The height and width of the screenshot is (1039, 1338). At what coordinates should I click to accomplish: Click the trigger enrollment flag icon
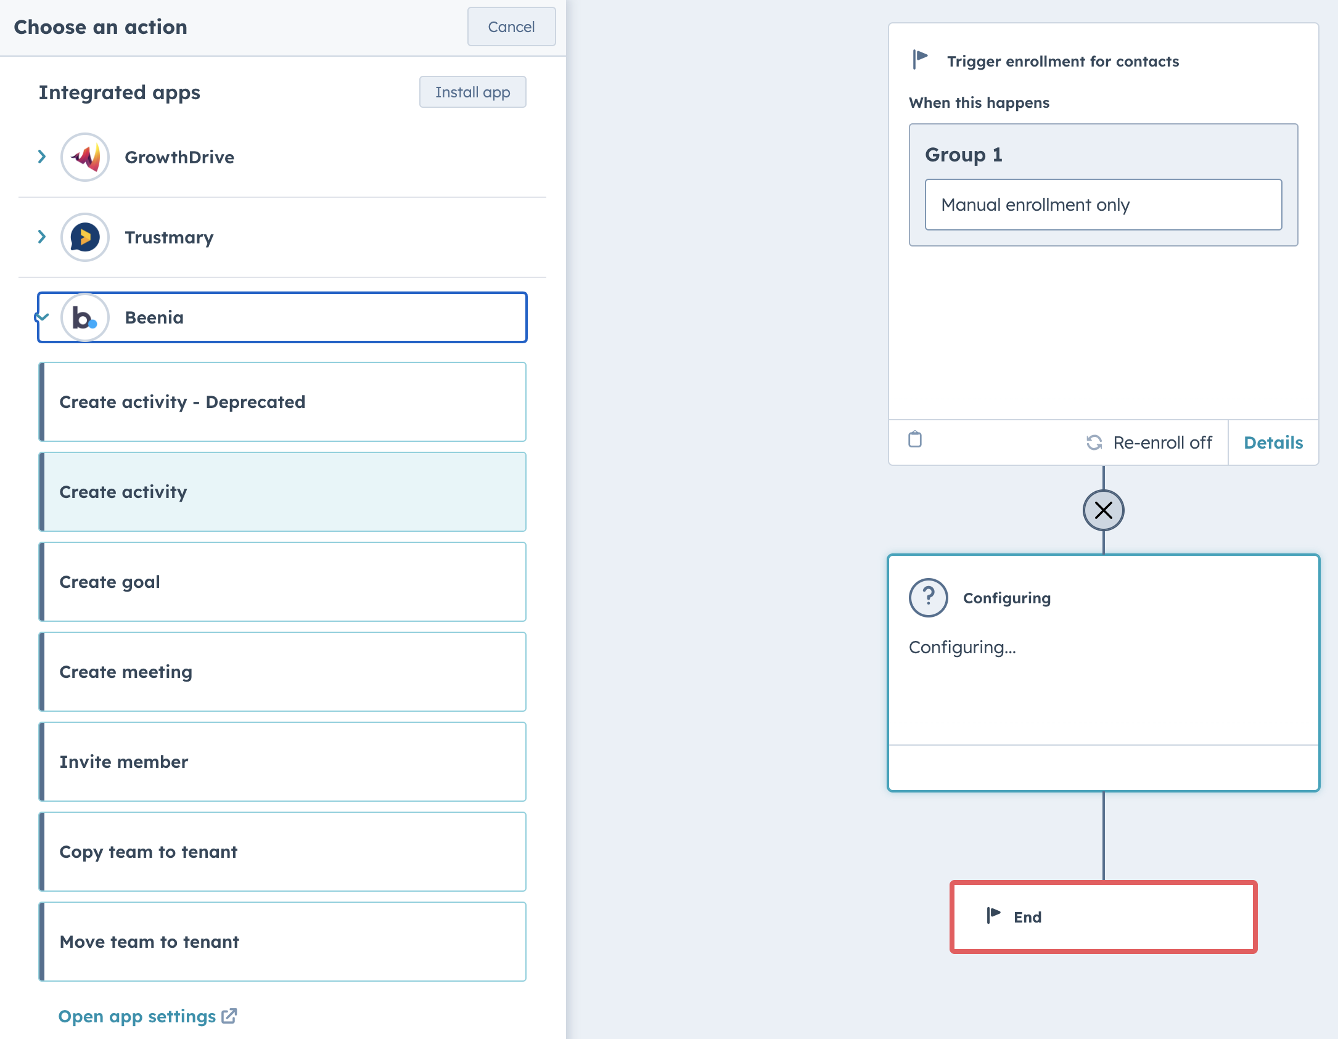click(920, 60)
